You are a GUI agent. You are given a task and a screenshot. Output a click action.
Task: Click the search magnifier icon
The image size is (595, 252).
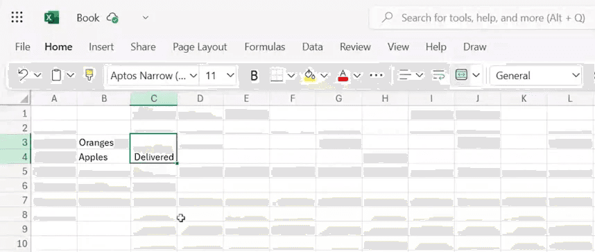[387, 17]
